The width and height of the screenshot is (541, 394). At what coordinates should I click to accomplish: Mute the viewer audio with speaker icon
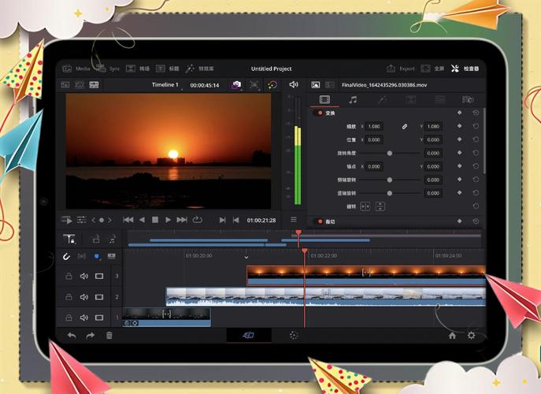(x=294, y=84)
